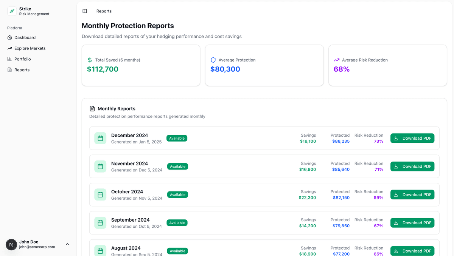Download the December 2024 PDF report
The image size is (454, 256).
point(412,138)
